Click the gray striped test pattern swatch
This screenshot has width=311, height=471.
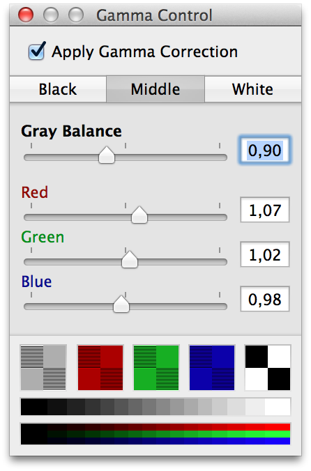43,368
